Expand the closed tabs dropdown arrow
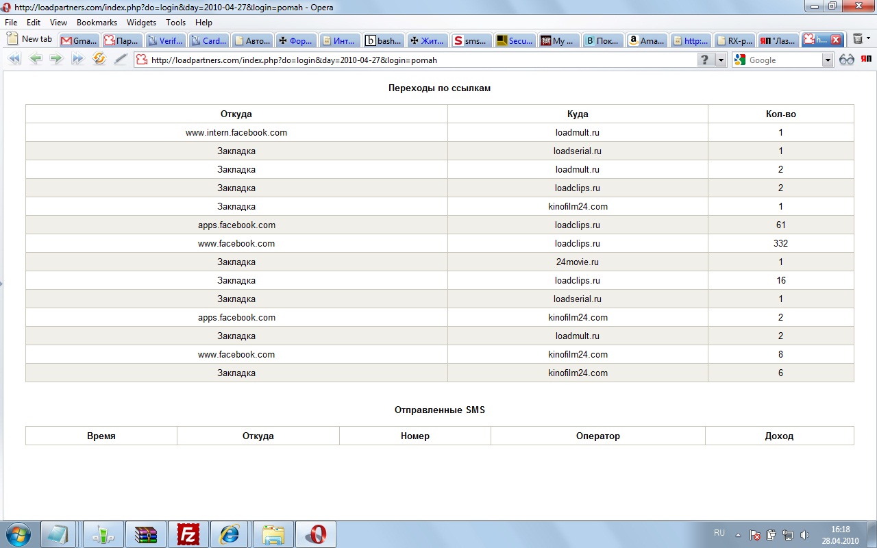 869,39
